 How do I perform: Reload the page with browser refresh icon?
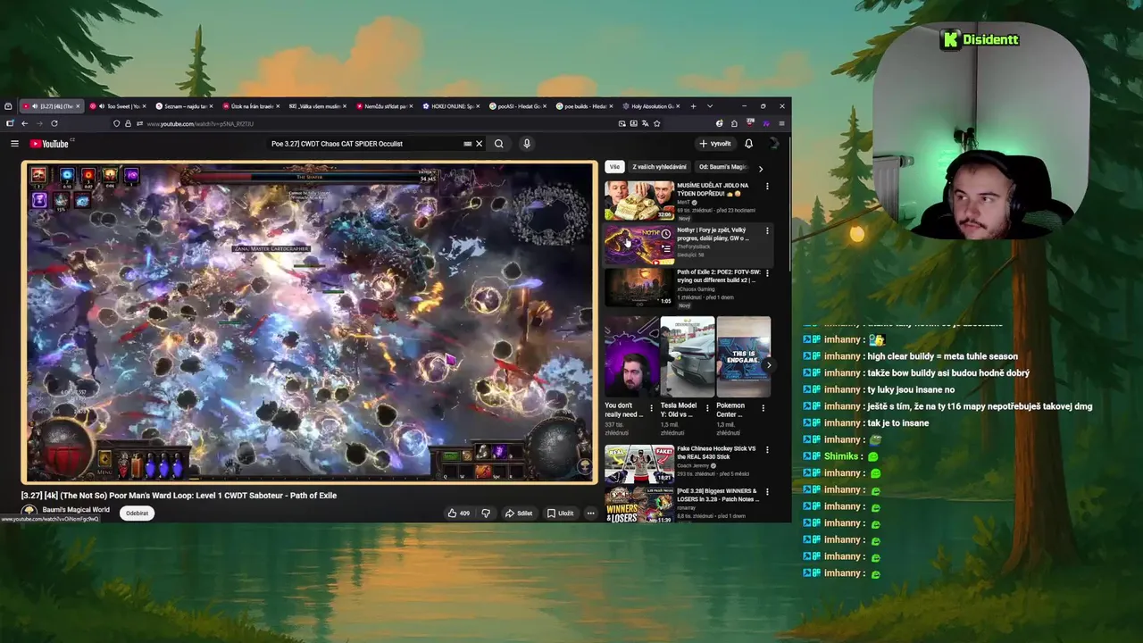pyautogui.click(x=54, y=123)
